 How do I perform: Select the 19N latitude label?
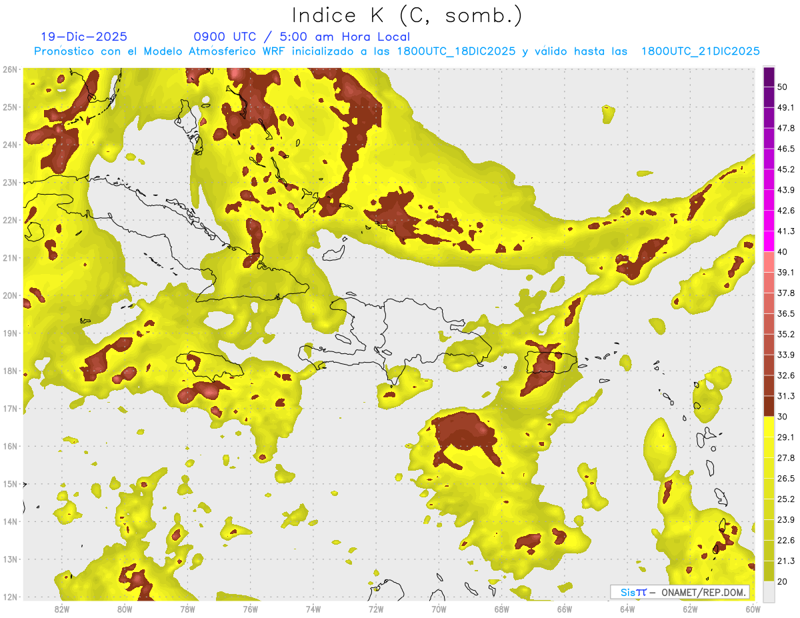(x=9, y=333)
